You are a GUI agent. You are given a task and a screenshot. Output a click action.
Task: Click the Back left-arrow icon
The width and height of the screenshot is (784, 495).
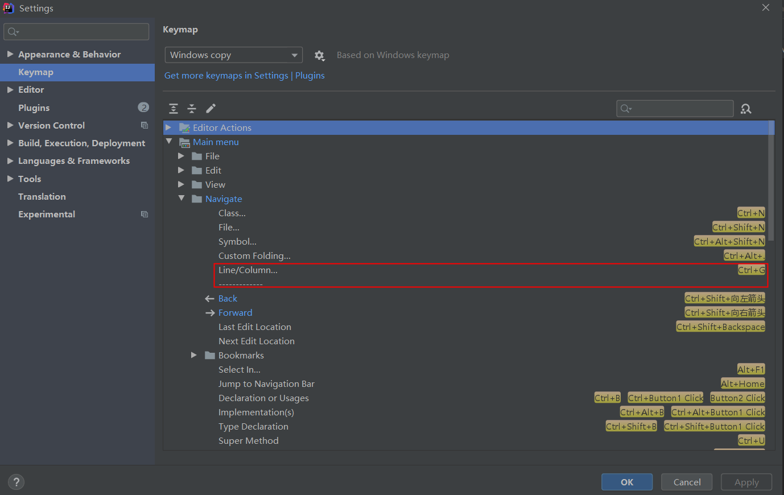210,299
